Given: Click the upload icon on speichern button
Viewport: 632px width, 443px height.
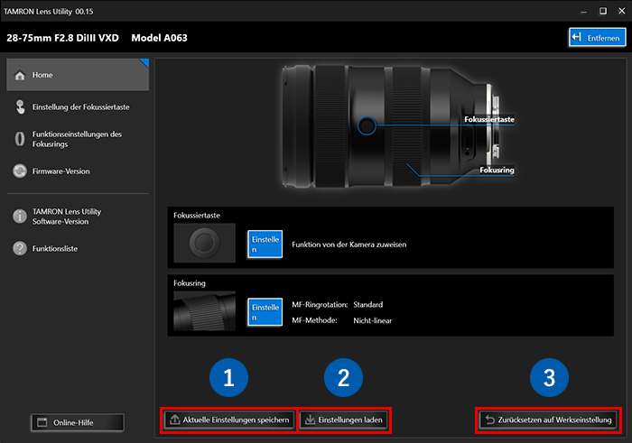Looking at the screenshot, I should point(174,420).
